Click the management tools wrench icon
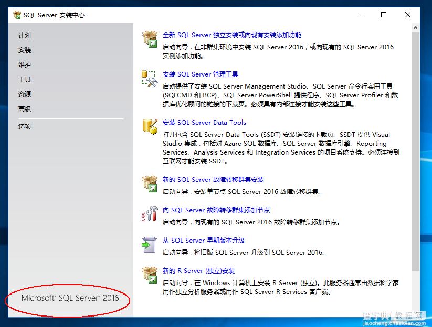432x327 pixels. tap(150, 79)
